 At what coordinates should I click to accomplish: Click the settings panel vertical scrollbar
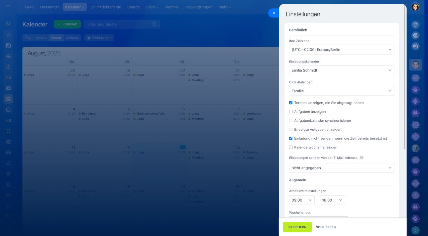[x=405, y=77]
